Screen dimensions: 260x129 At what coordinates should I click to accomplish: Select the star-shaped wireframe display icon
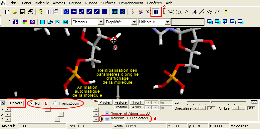point(74,12)
